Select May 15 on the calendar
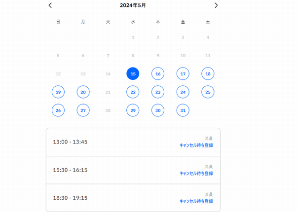Image resolution: width=297 pixels, height=212 pixels. point(133,73)
